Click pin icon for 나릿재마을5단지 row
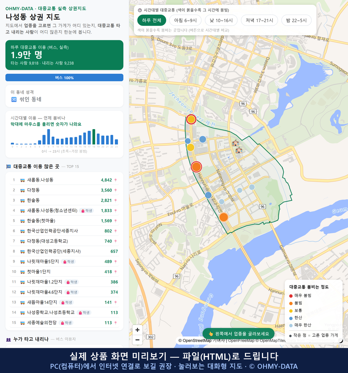The width and height of the screenshot is (348, 373). point(116,262)
